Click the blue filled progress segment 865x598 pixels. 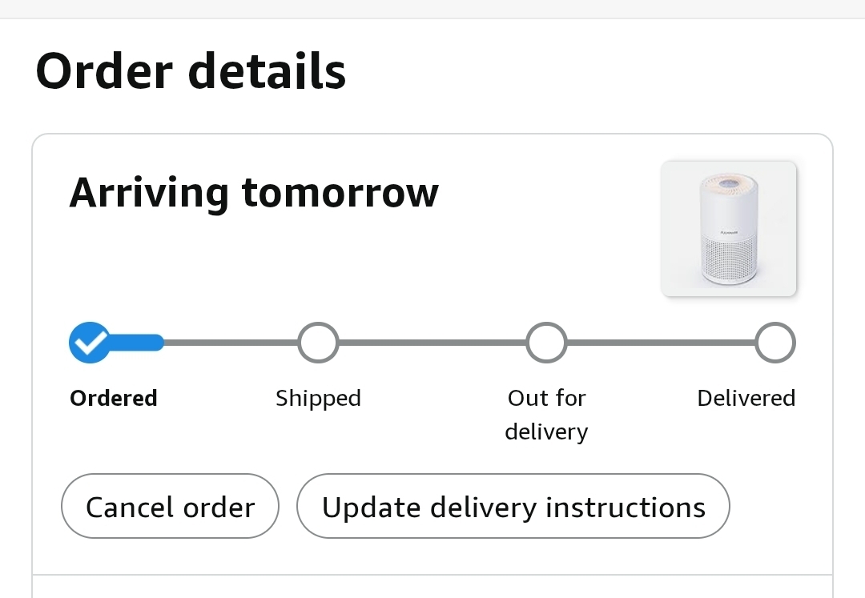[136, 343]
